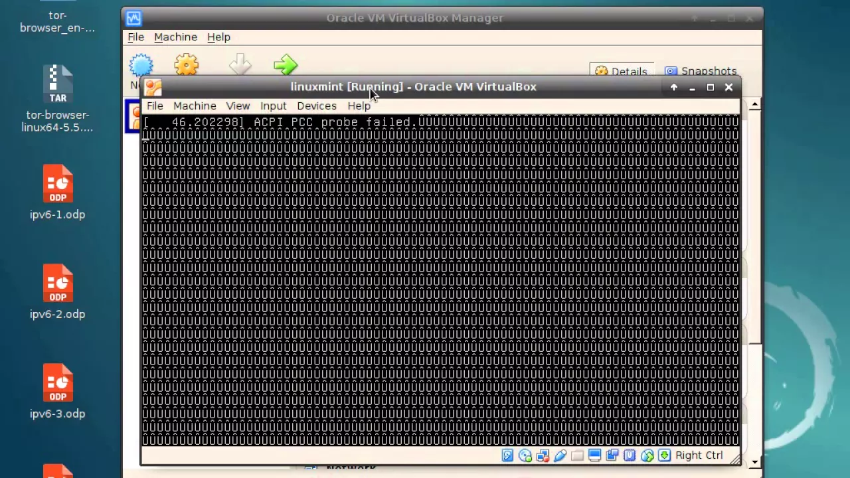Click the keep-above arrow button of VM window
Viewport: 850px width, 478px height.
674,87
